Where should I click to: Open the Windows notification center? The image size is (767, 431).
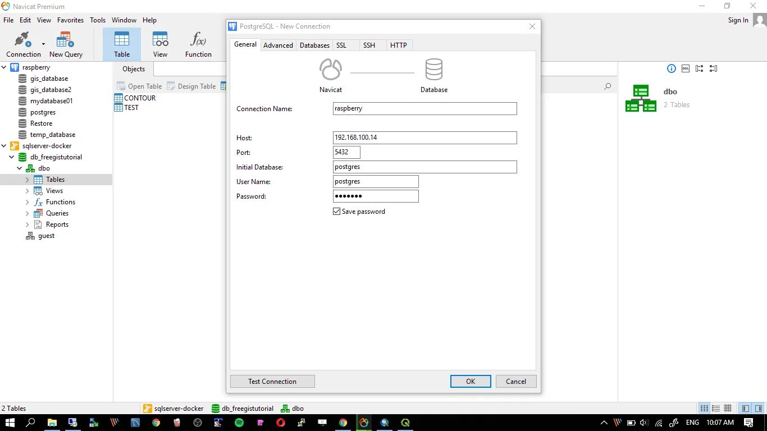748,423
